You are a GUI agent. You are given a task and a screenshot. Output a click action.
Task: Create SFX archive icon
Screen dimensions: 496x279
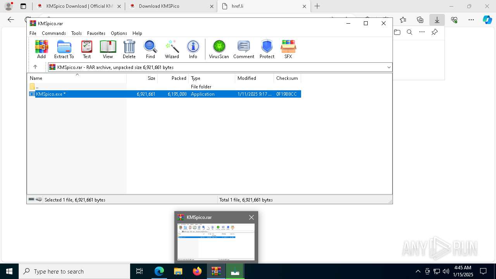tap(288, 49)
